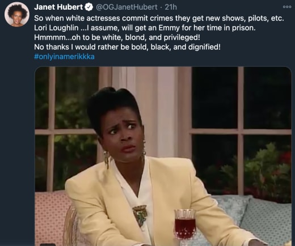This screenshot has height=246, width=295.
Task: Click the window panes in the image background
Action: [241, 130]
